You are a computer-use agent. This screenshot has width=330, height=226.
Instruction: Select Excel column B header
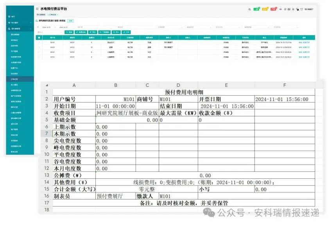(116, 85)
